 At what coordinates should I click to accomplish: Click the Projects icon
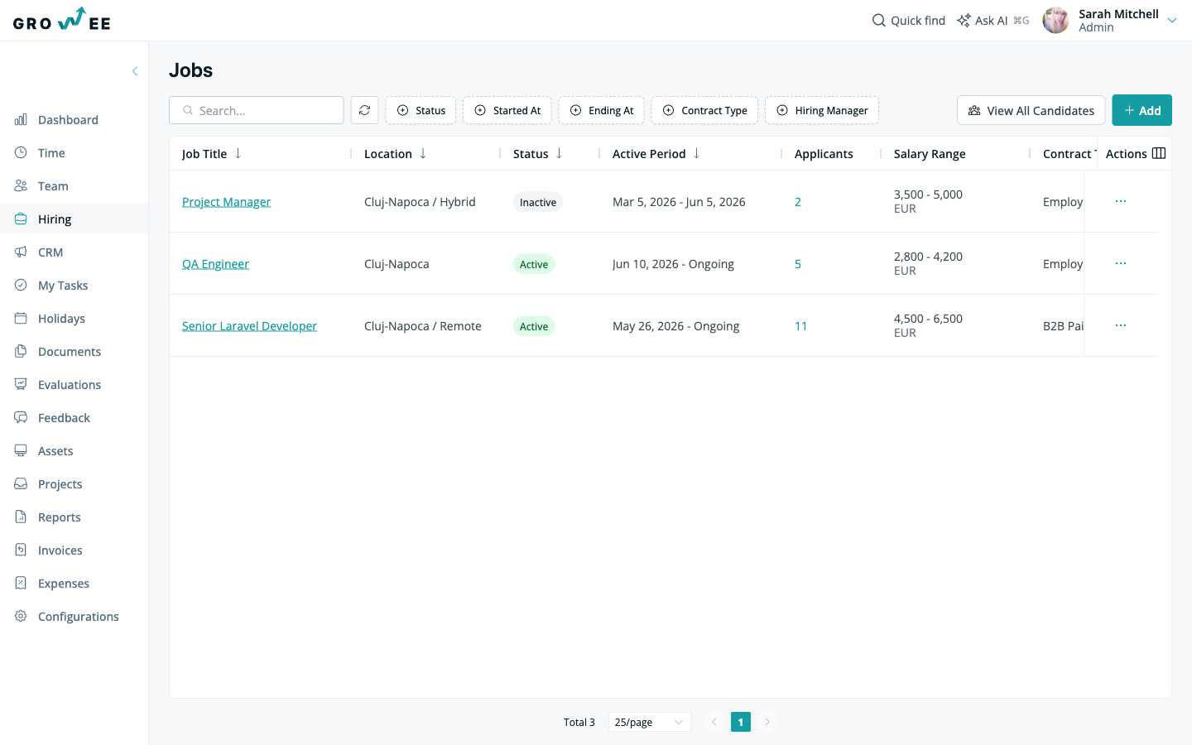click(x=21, y=483)
